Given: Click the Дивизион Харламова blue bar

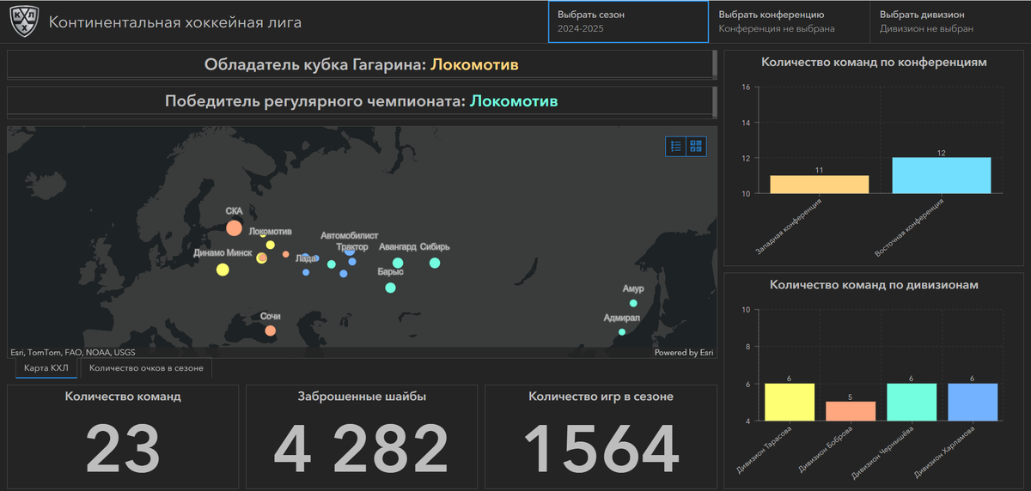Looking at the screenshot, I should pos(973,402).
